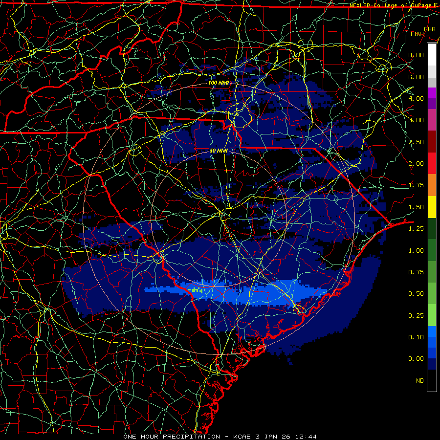Click the 100 NMI range ring label
440x440 pixels.
[219, 83]
